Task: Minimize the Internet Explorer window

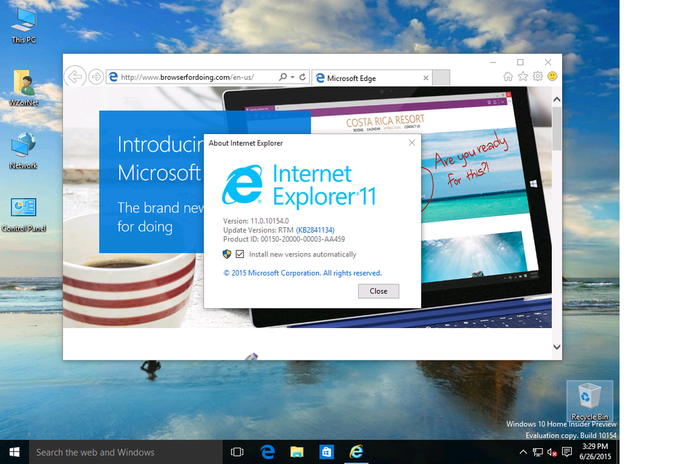Action: (x=493, y=62)
